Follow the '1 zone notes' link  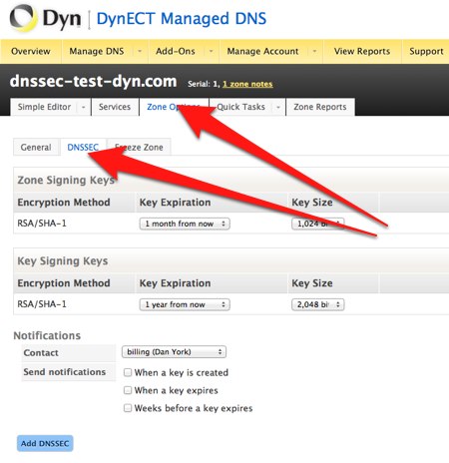pyautogui.click(x=247, y=84)
